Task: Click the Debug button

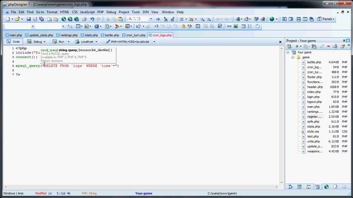Action: pyautogui.click(x=35, y=42)
